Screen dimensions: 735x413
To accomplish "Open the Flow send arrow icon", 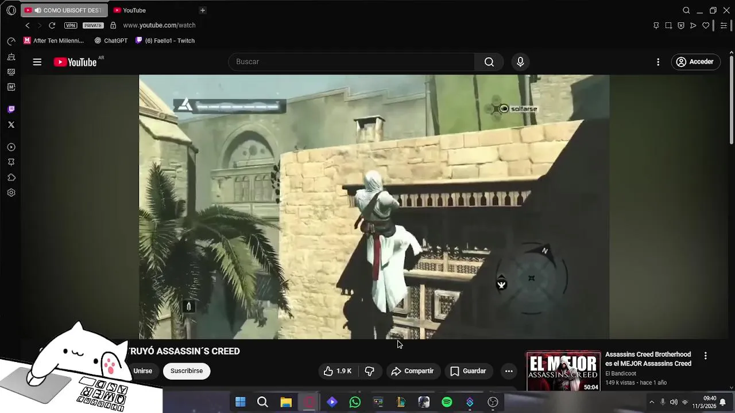I will tap(693, 25).
